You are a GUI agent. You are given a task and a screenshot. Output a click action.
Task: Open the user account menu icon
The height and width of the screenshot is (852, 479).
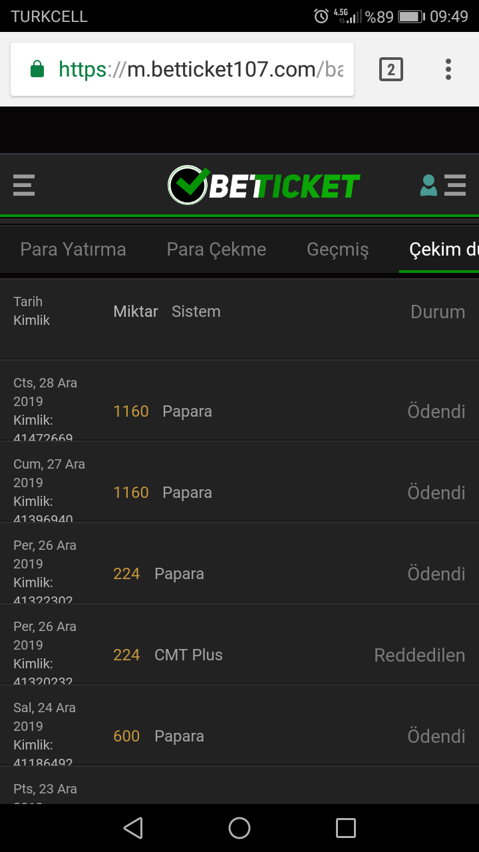[x=443, y=185]
